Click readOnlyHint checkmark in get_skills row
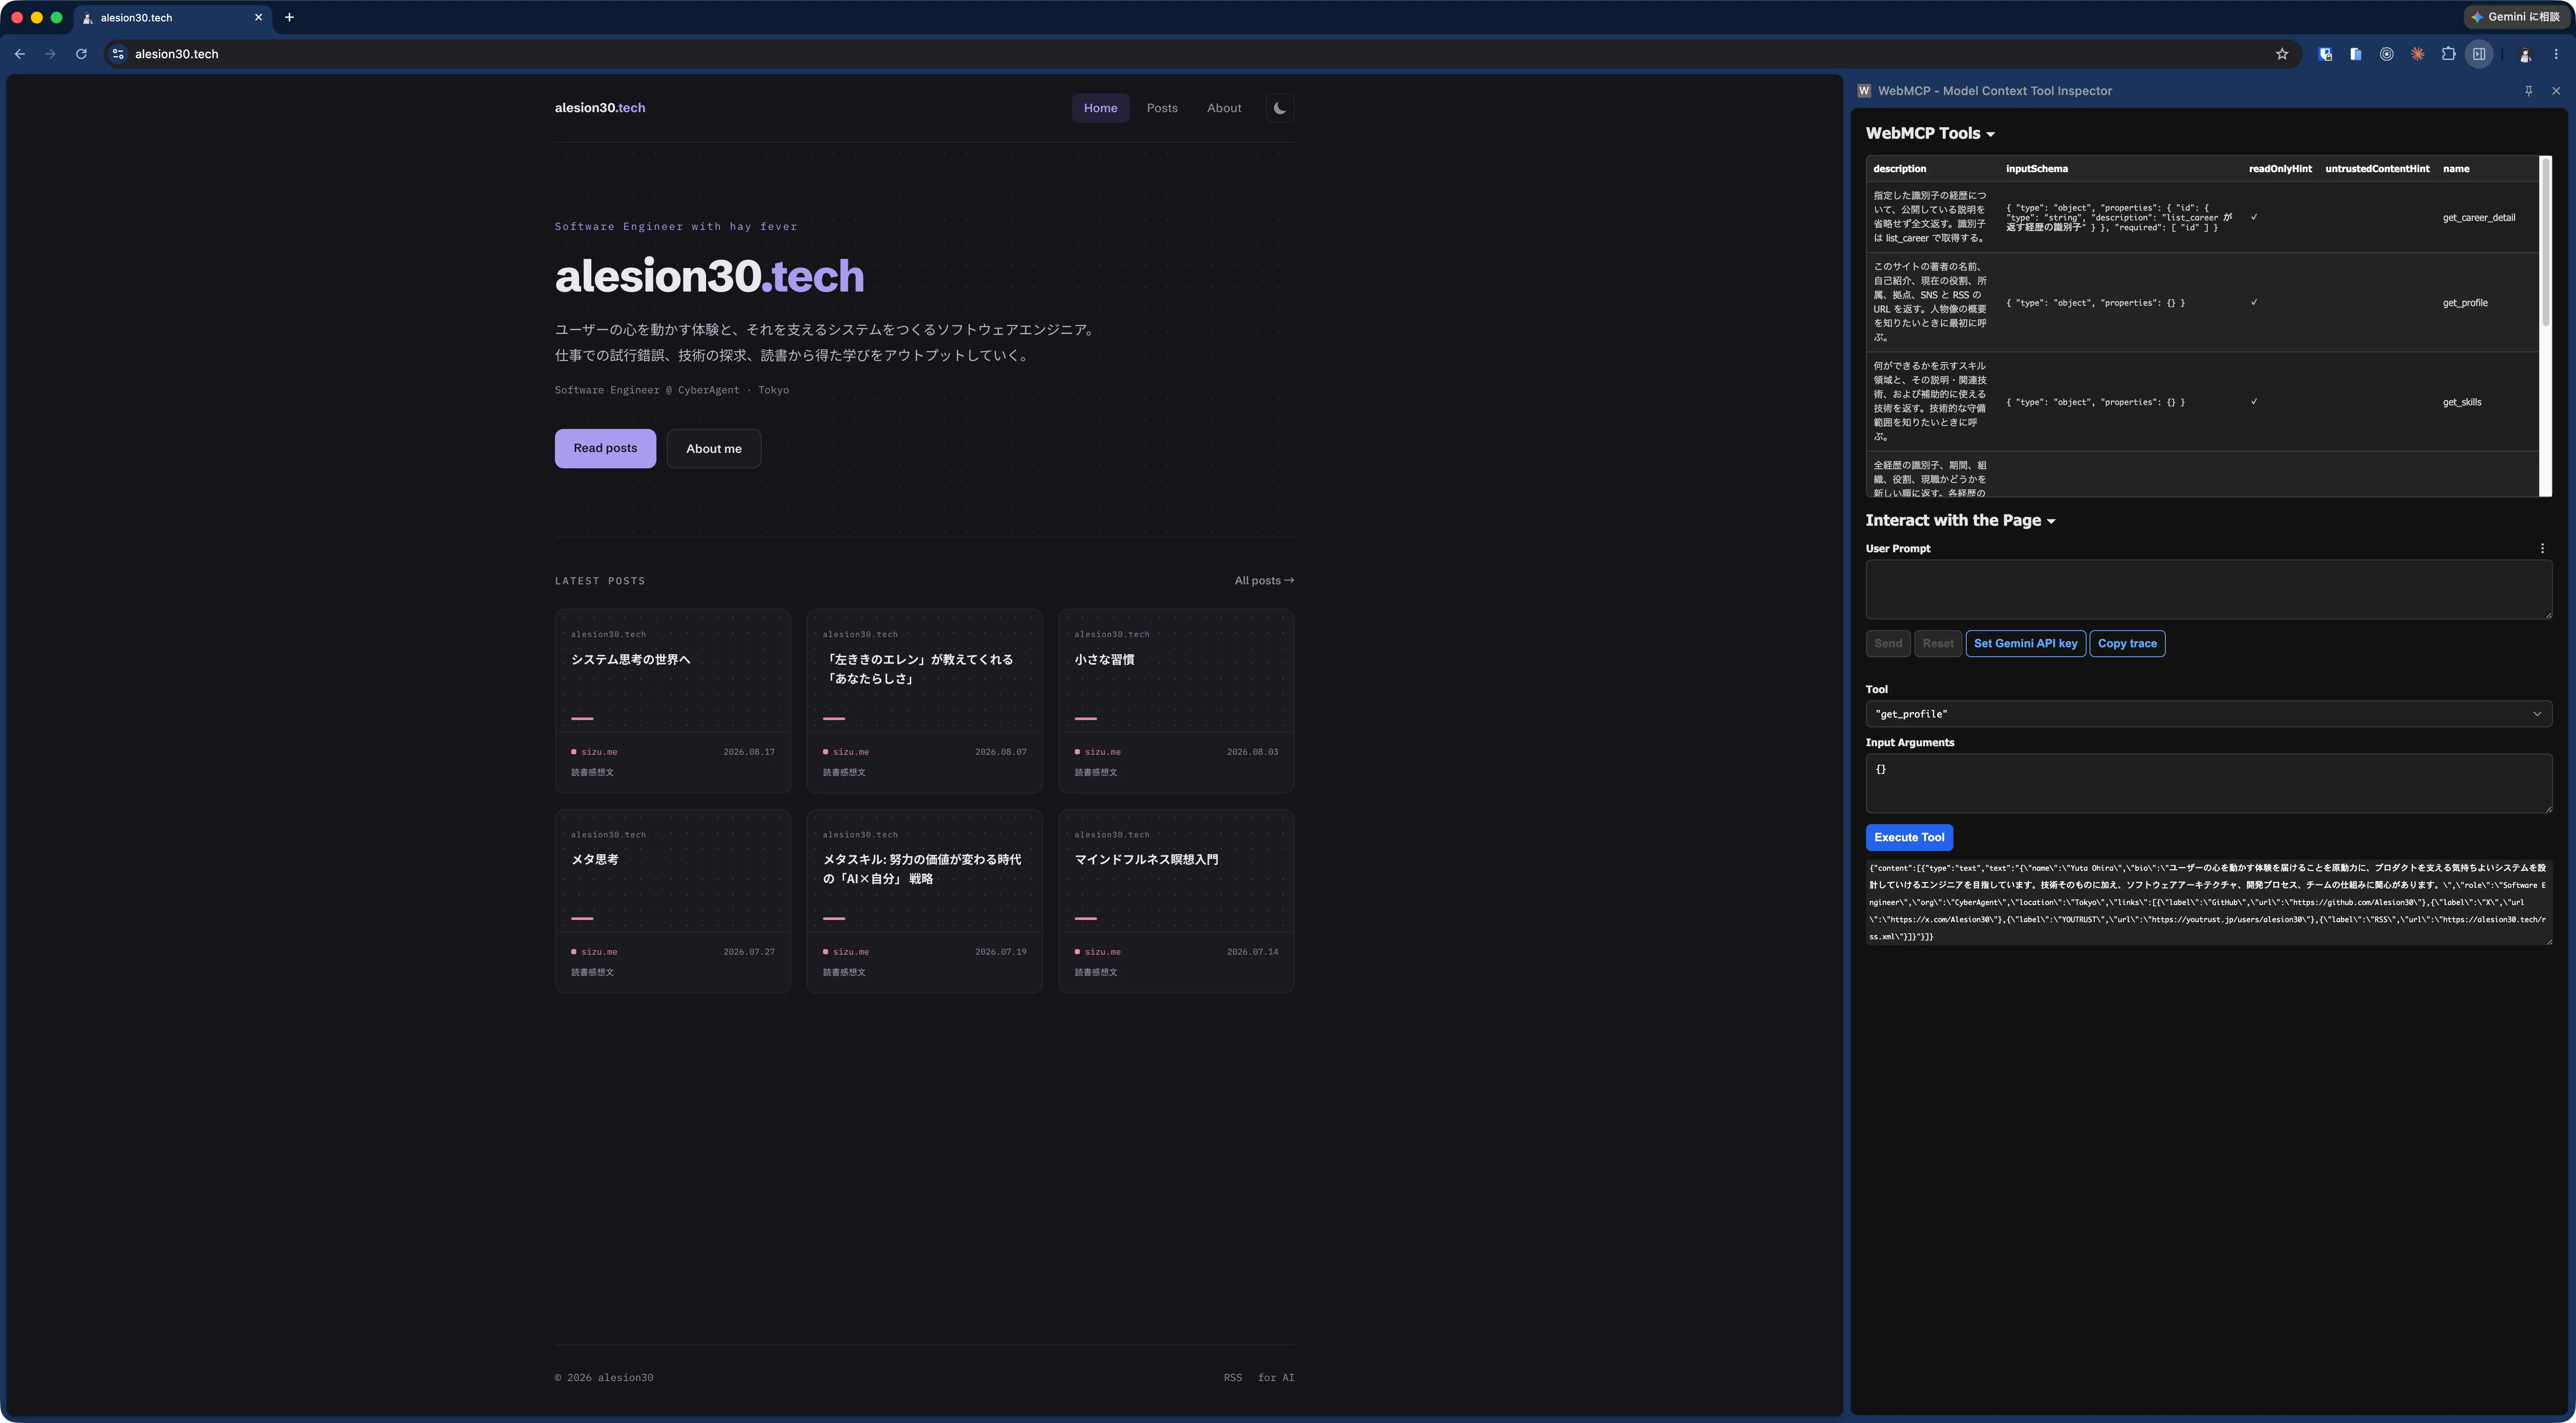Screen dimensions: 2576x1423 pyautogui.click(x=2254, y=402)
